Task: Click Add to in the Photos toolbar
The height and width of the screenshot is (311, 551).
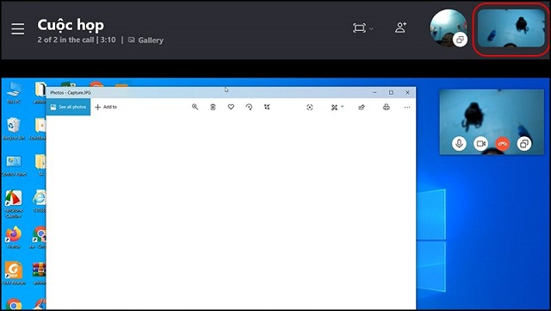Action: point(106,107)
